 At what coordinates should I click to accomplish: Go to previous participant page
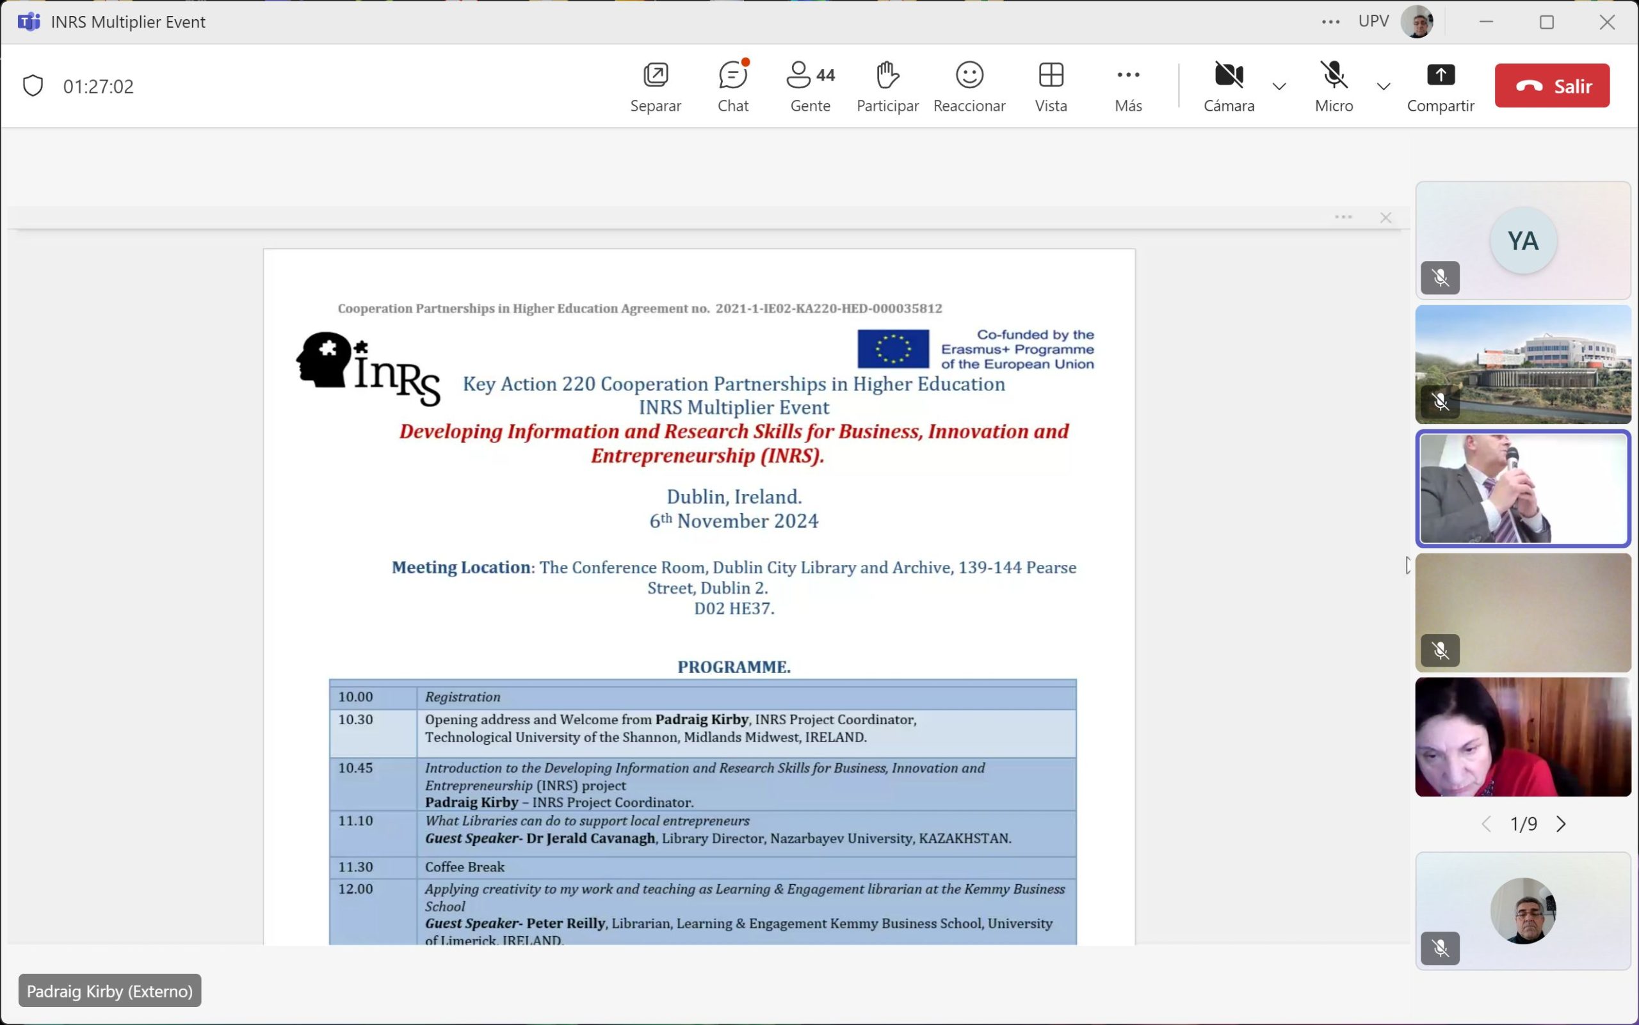pos(1487,823)
